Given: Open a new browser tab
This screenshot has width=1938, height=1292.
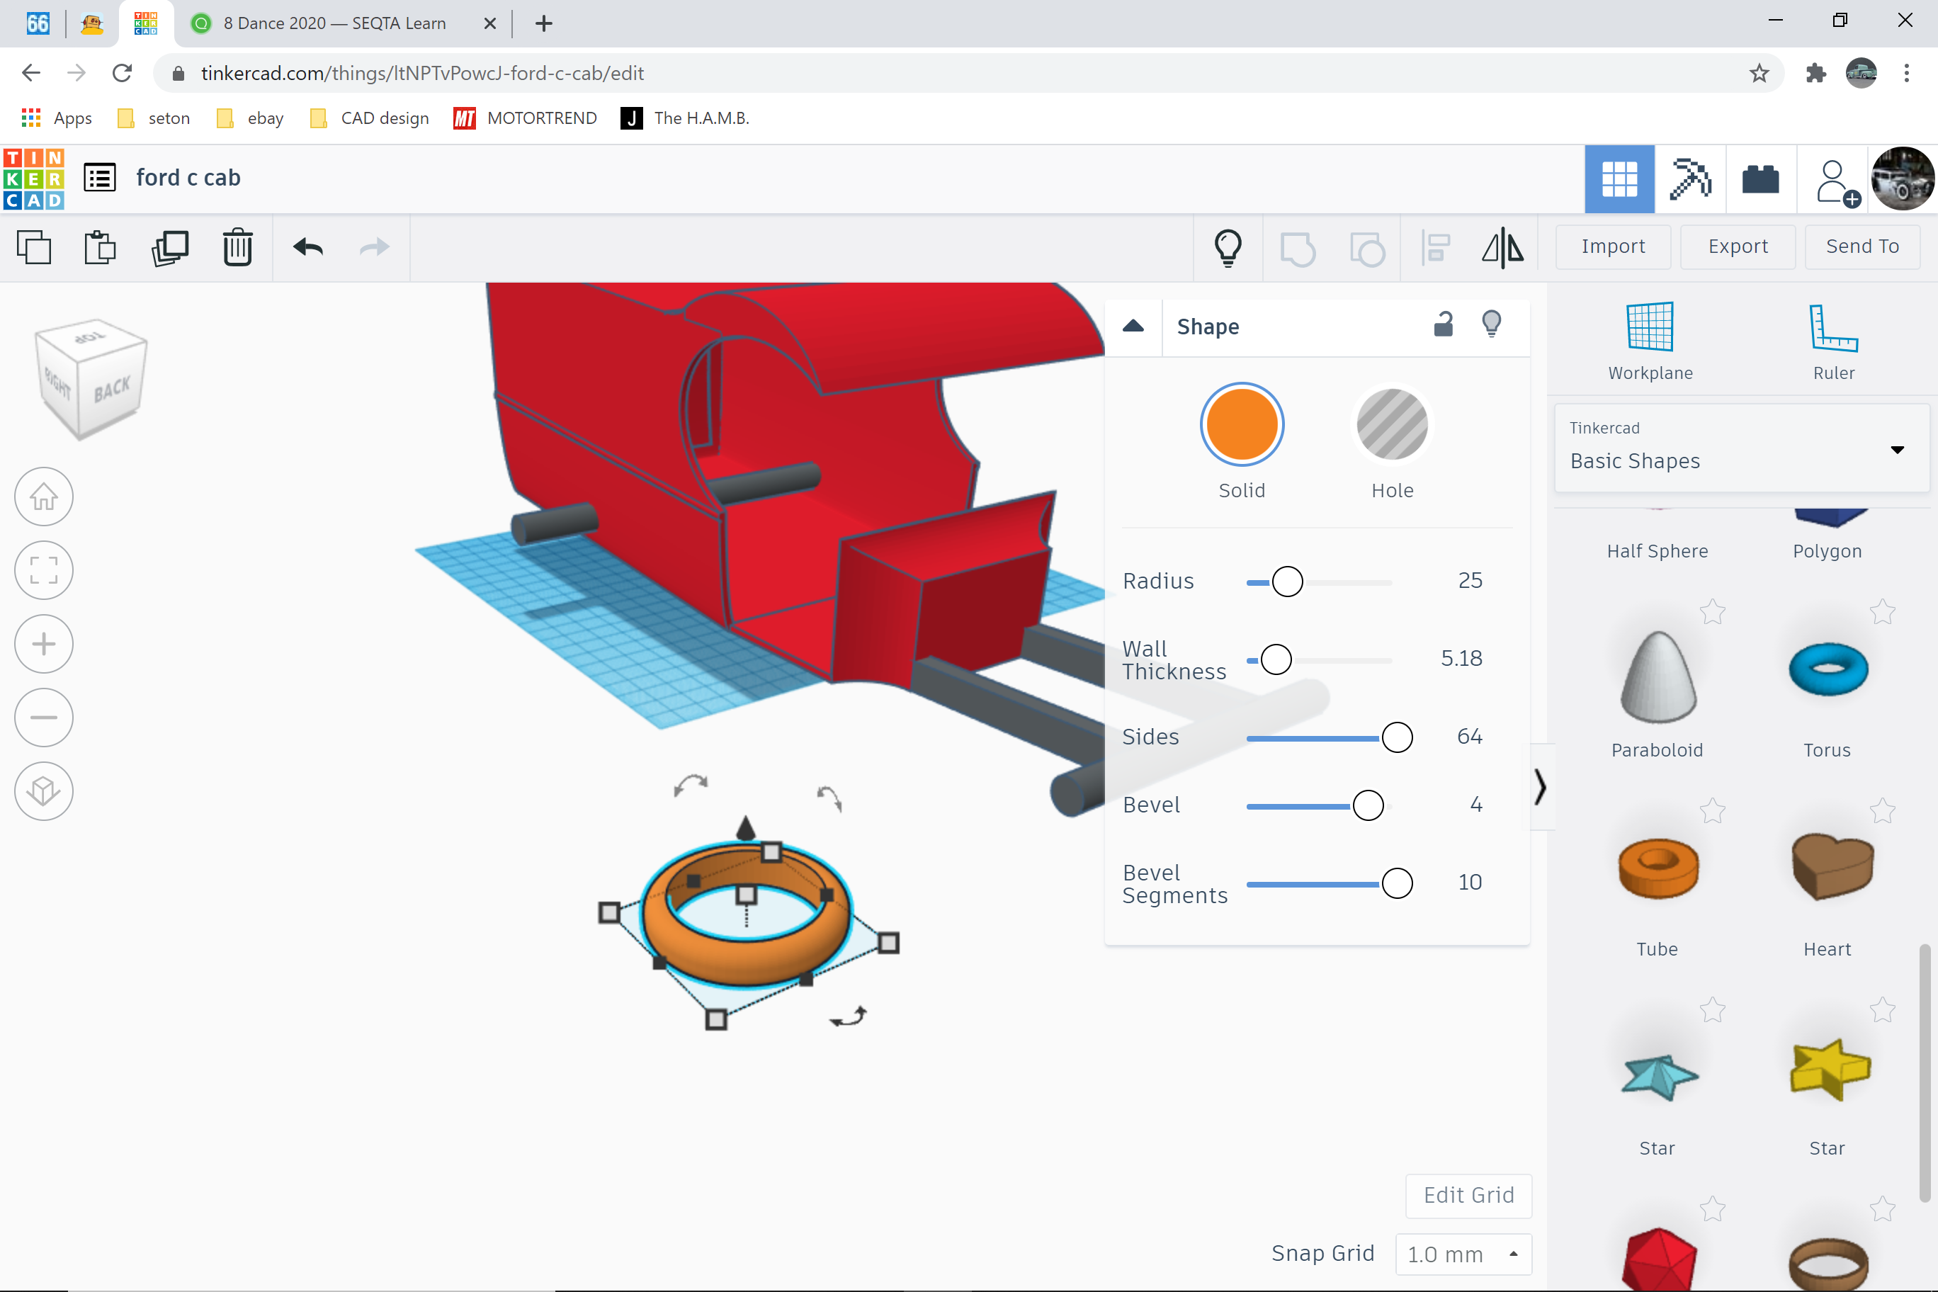Looking at the screenshot, I should (x=543, y=23).
